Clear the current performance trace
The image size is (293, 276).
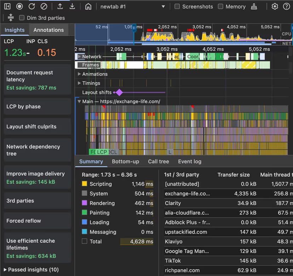[44, 6]
